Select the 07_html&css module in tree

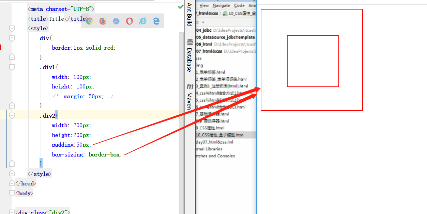tap(209, 51)
